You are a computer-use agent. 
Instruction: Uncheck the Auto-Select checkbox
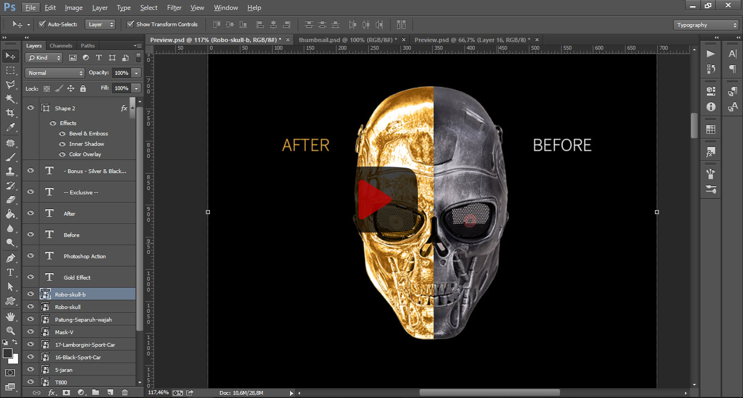[42, 25]
